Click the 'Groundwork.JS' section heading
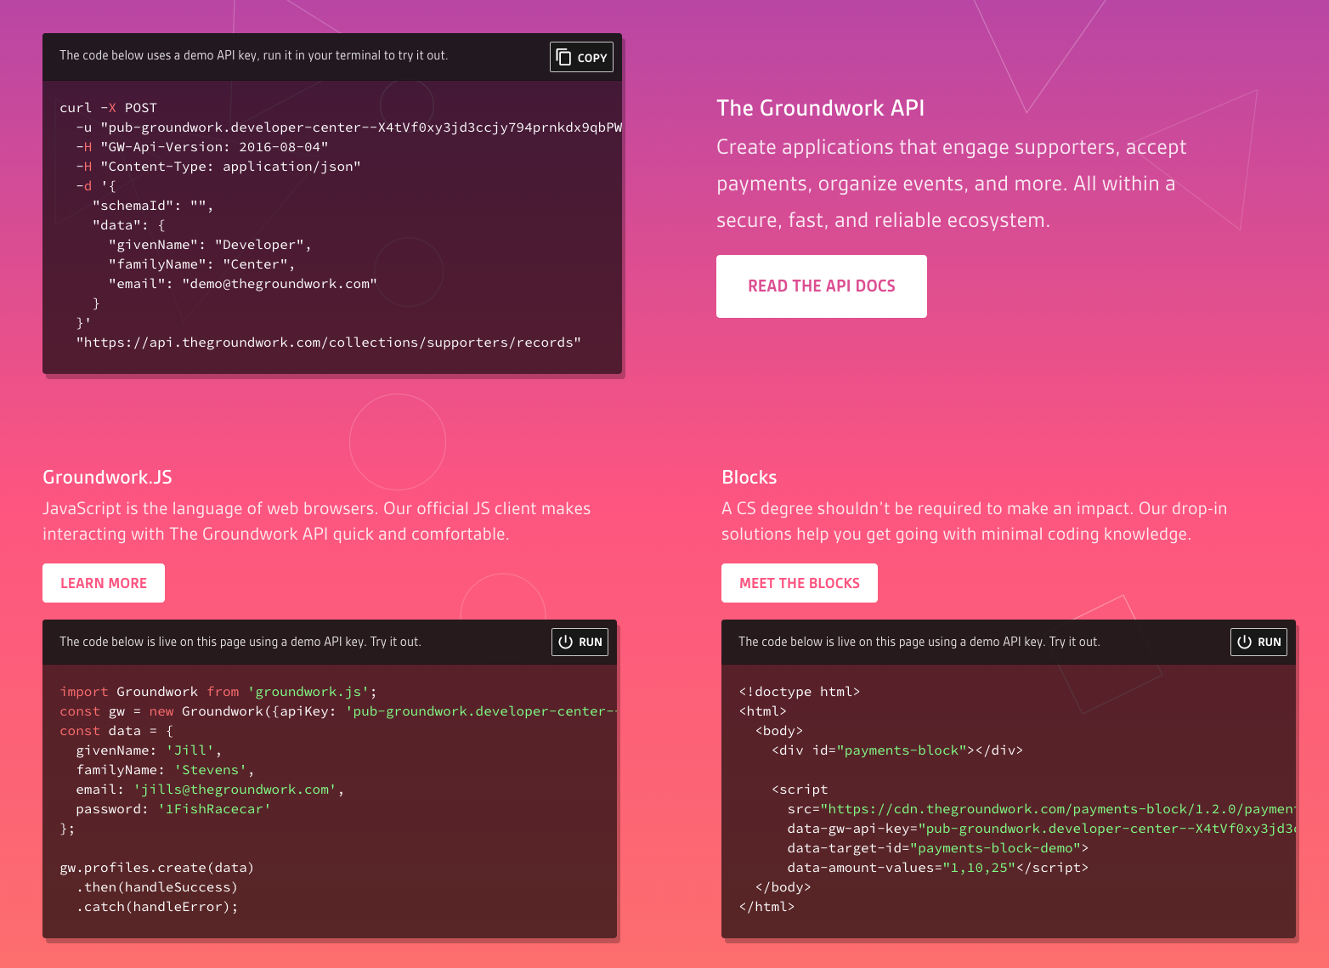 pyautogui.click(x=107, y=477)
